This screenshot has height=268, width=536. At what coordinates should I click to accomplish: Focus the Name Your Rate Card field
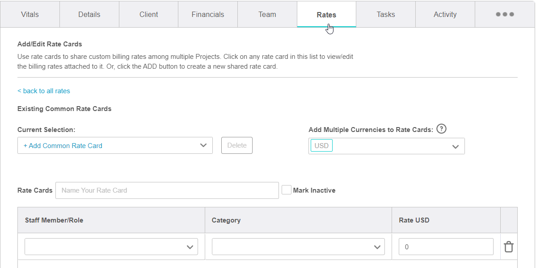(167, 190)
